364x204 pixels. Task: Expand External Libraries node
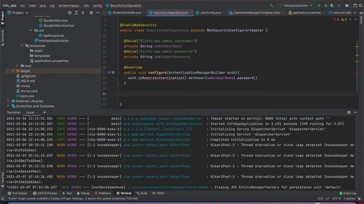pyautogui.click(x=8, y=101)
